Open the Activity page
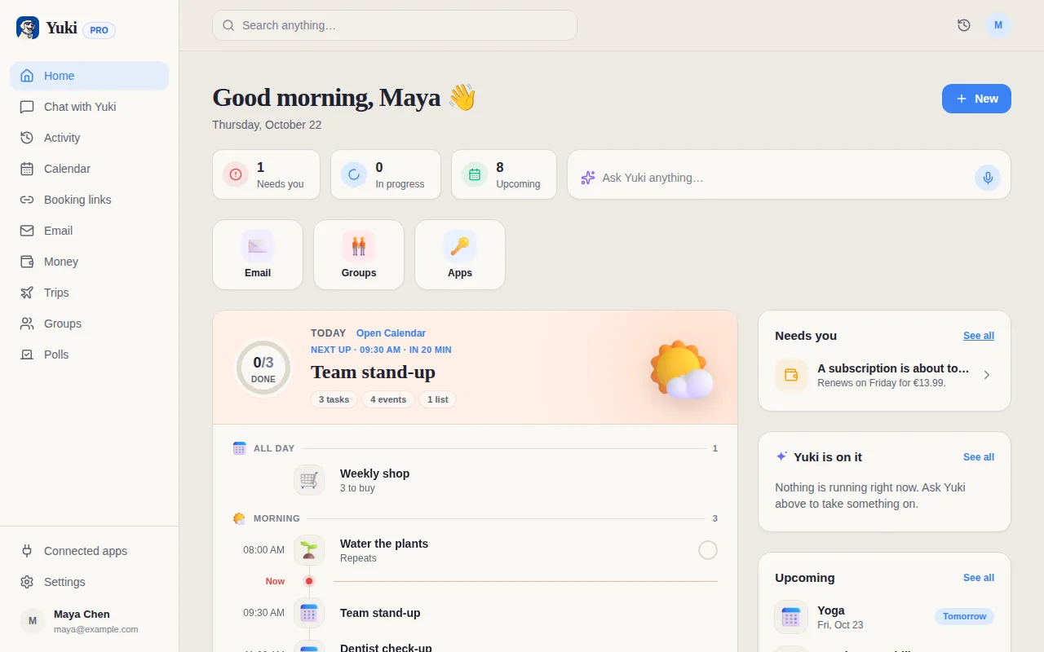 [90, 138]
